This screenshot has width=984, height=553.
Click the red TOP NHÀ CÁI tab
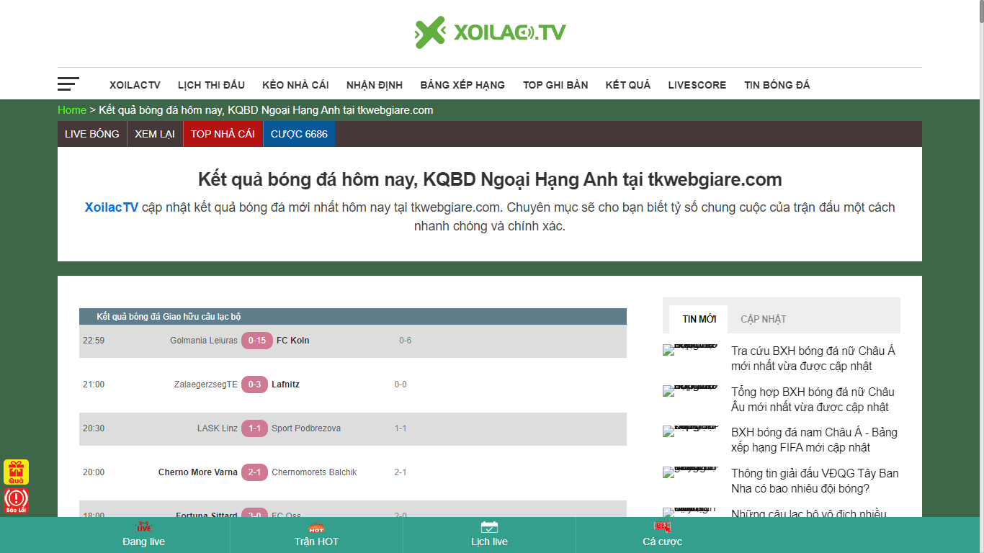click(223, 134)
